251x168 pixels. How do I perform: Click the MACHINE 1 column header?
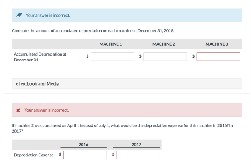pyautogui.click(x=111, y=44)
